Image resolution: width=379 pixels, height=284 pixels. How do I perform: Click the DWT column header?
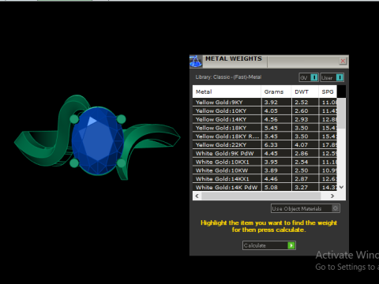(x=305, y=92)
